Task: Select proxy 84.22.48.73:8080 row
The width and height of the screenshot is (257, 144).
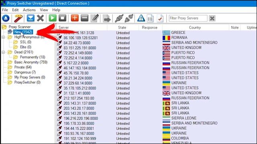Action: pyautogui.click(x=157, y=43)
